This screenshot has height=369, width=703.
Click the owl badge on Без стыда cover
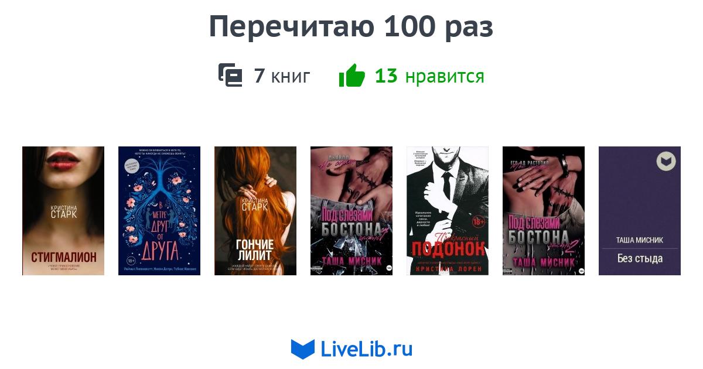click(666, 161)
